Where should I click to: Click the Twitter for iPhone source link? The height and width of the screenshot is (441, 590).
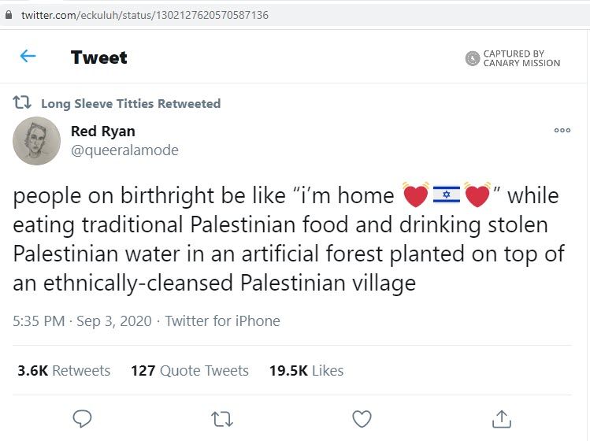tap(222, 321)
